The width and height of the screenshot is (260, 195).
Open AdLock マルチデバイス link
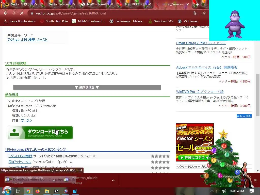[x=207, y=67]
